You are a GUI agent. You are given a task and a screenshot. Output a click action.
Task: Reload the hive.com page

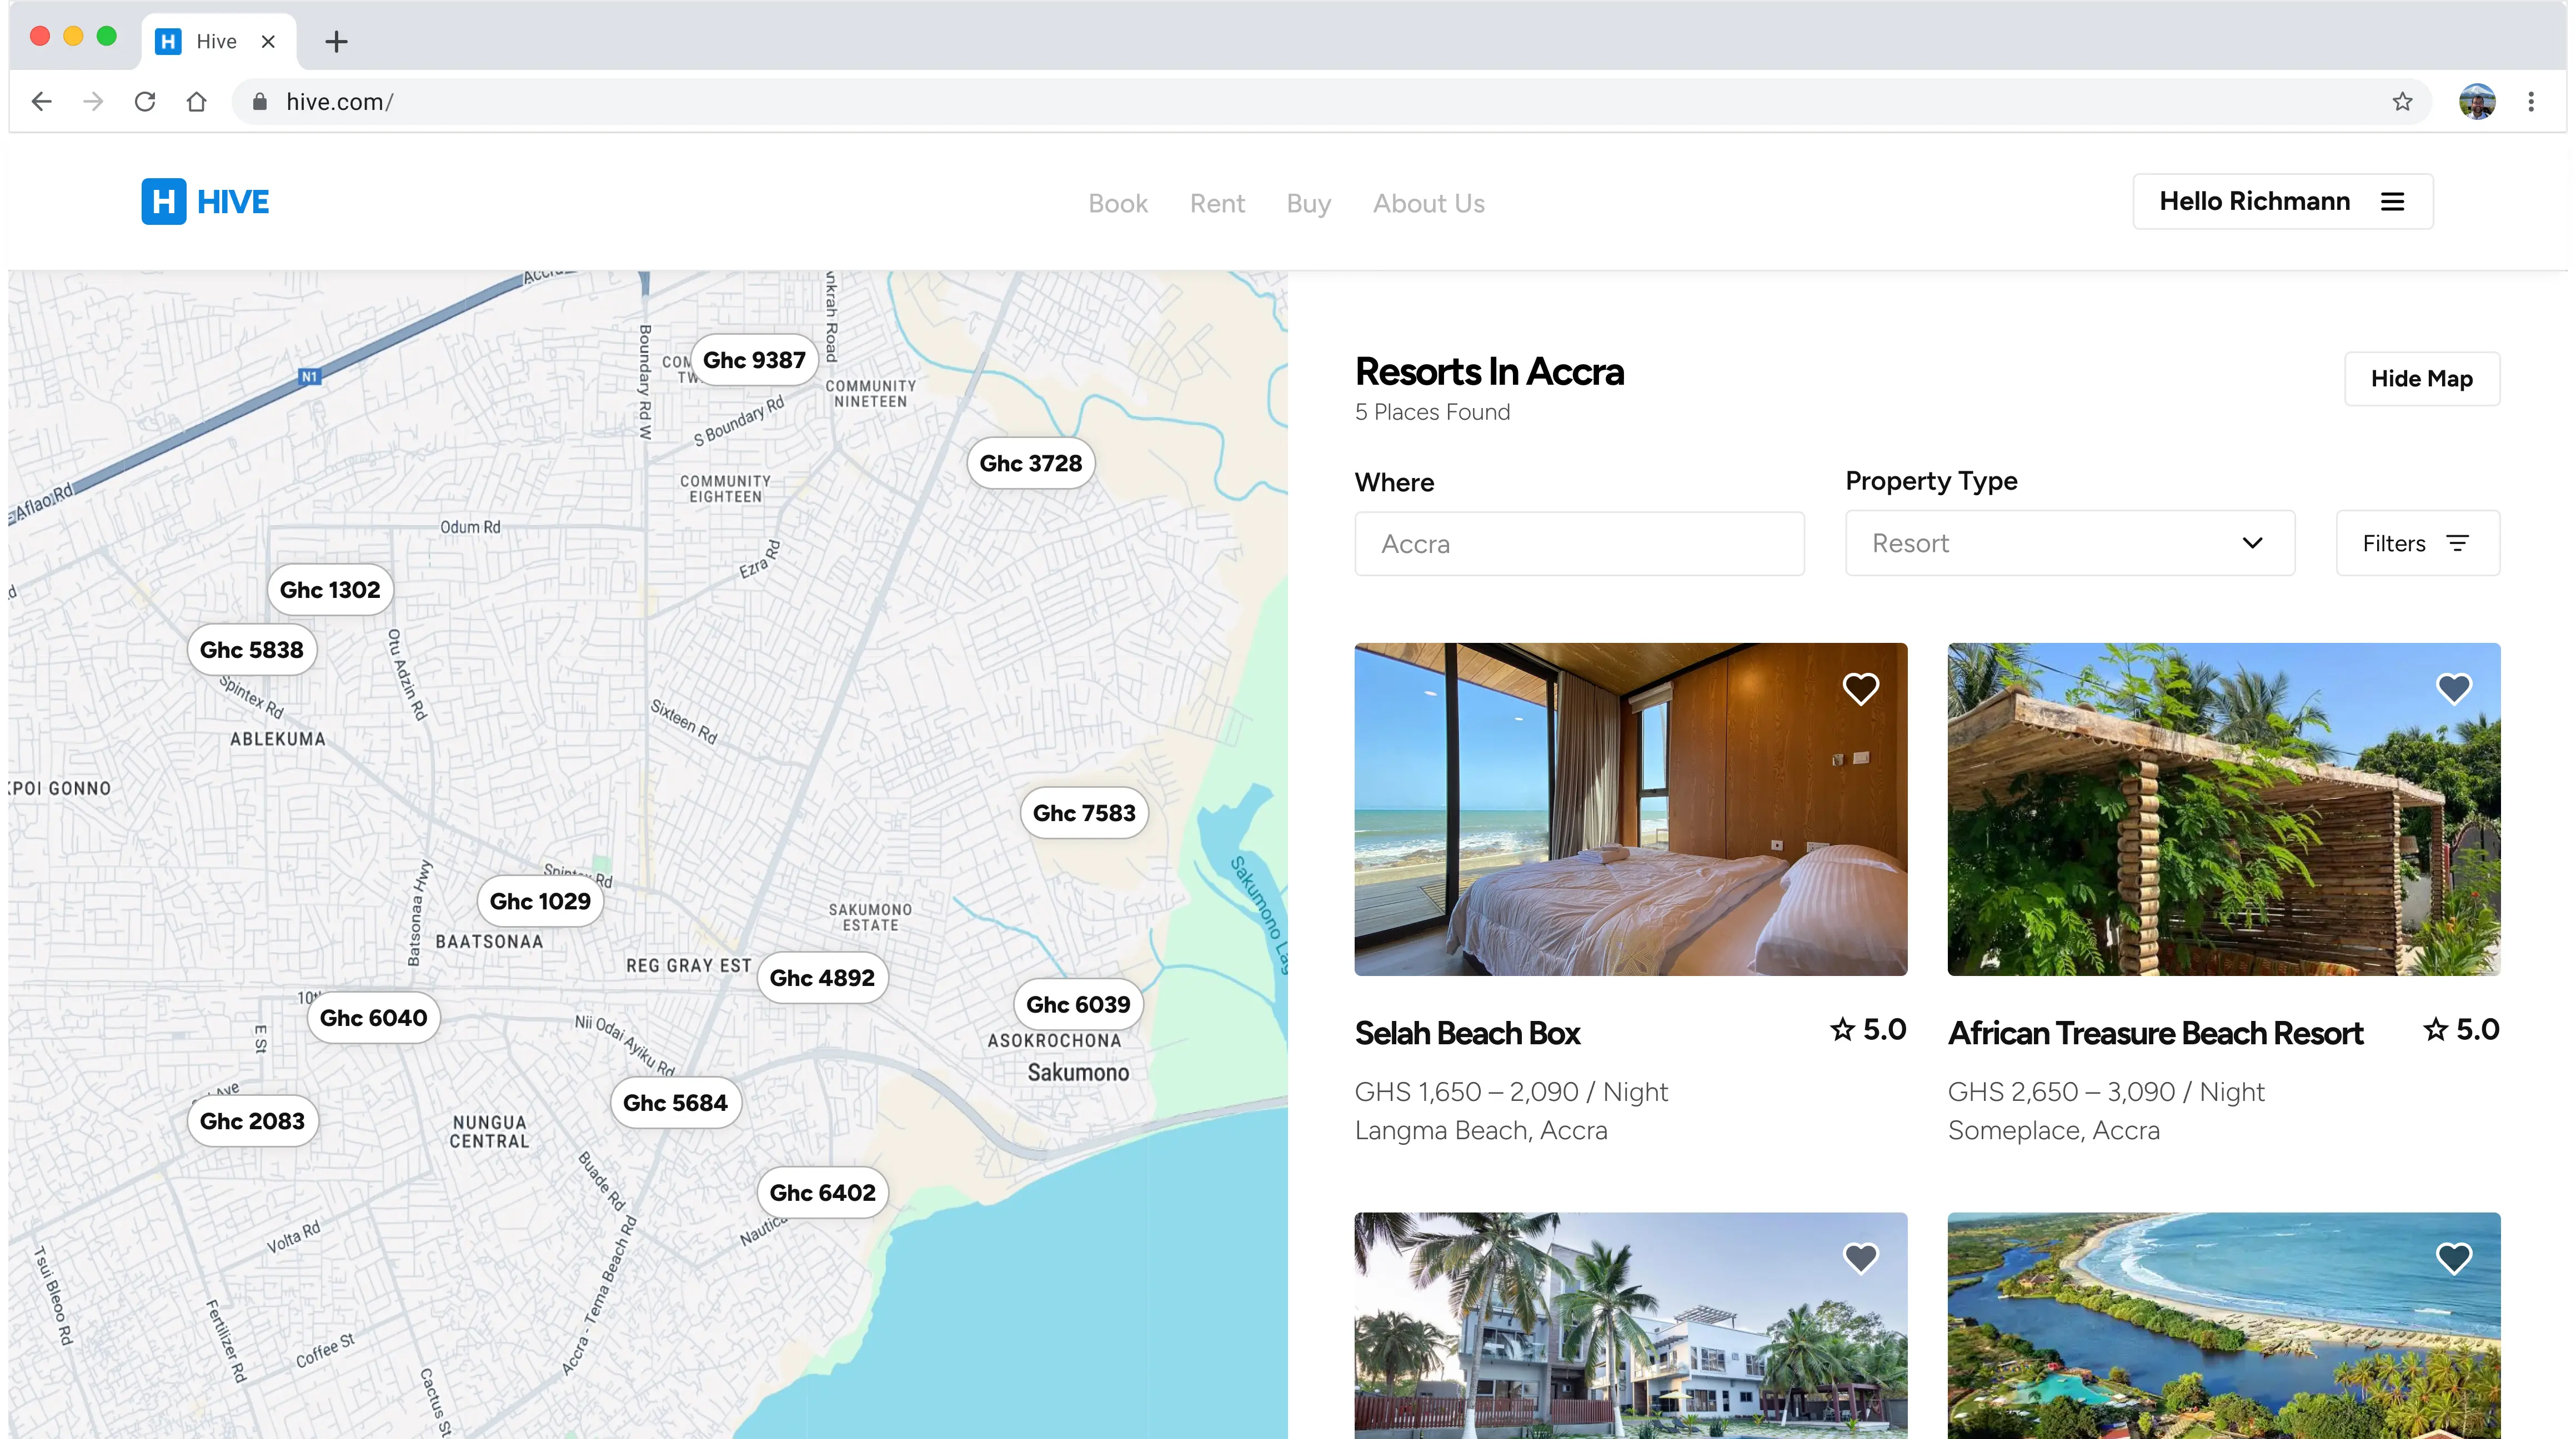(145, 102)
